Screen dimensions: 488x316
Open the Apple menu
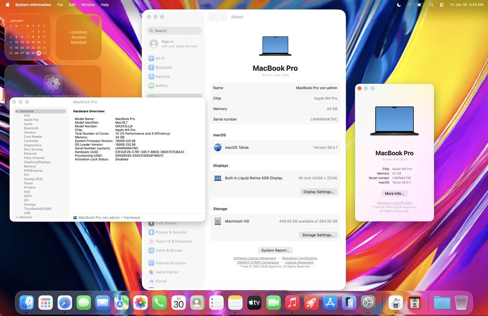[x=7, y=5]
